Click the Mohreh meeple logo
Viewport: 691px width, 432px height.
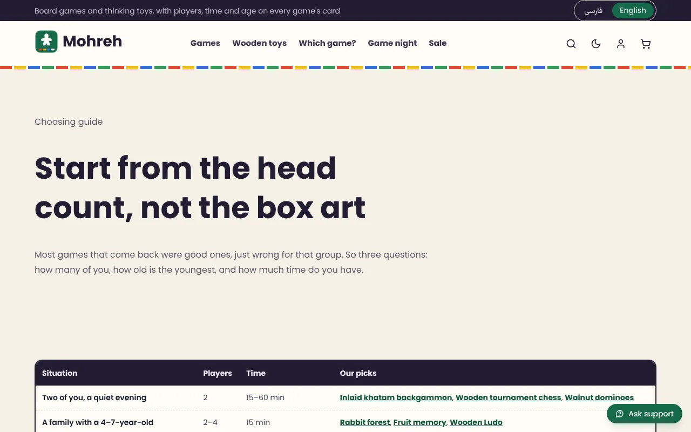click(46, 42)
